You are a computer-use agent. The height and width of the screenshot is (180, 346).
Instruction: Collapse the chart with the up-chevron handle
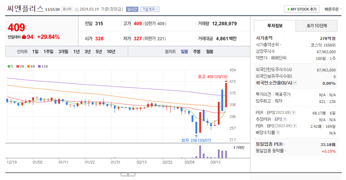128,175
